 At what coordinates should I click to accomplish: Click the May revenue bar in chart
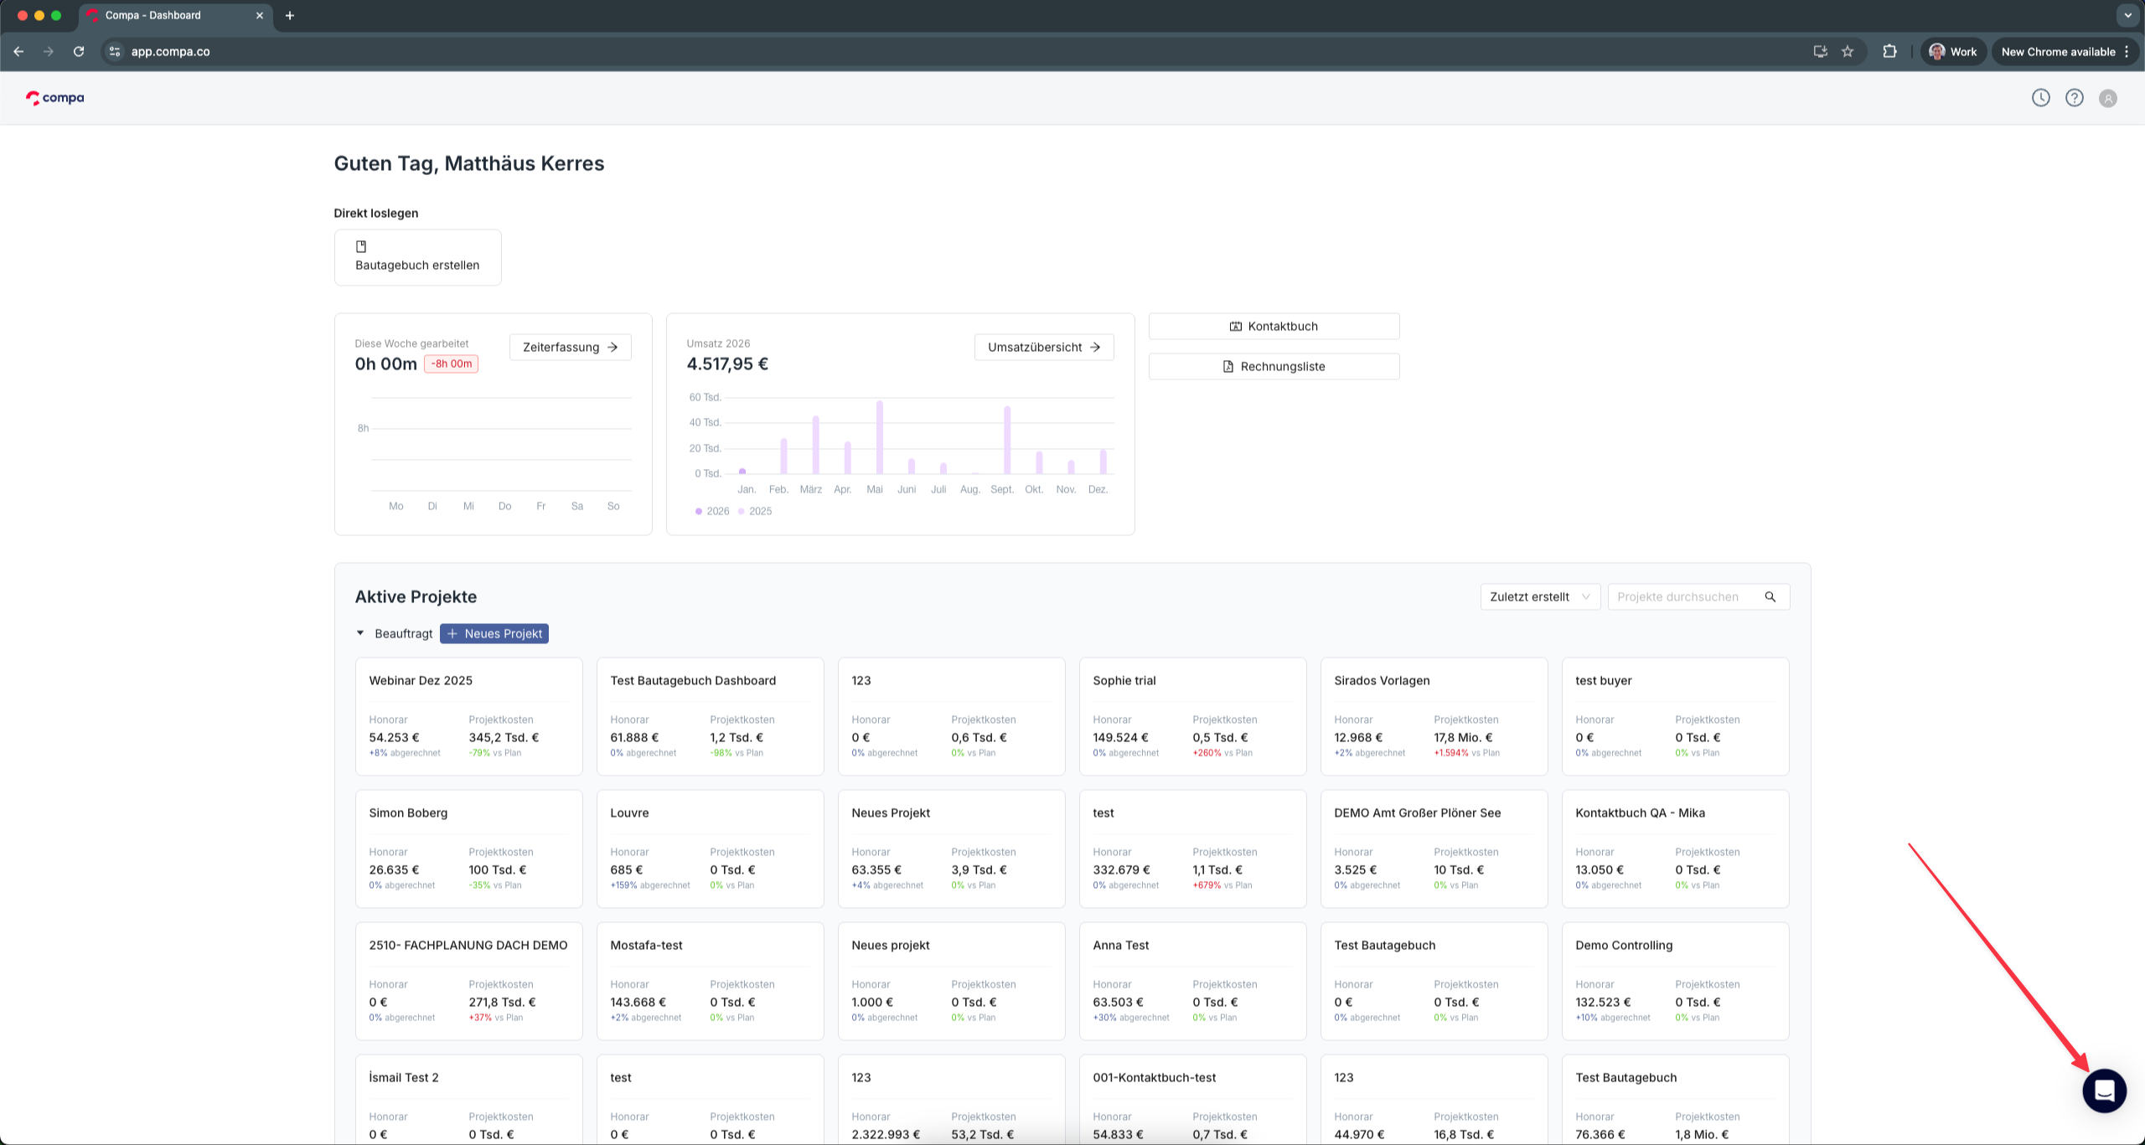(x=879, y=437)
